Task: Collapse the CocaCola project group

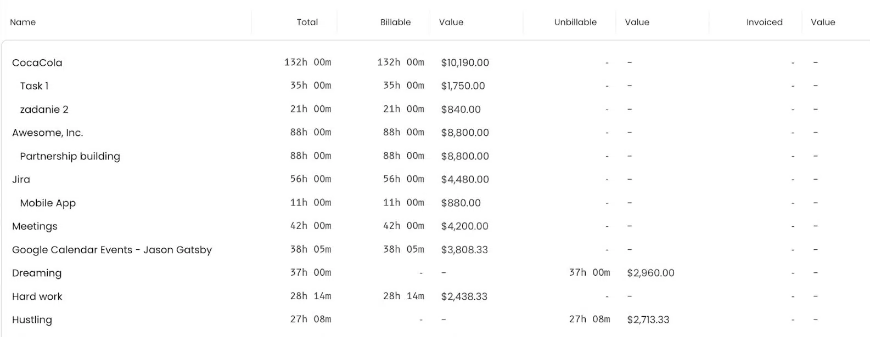Action: pos(37,62)
